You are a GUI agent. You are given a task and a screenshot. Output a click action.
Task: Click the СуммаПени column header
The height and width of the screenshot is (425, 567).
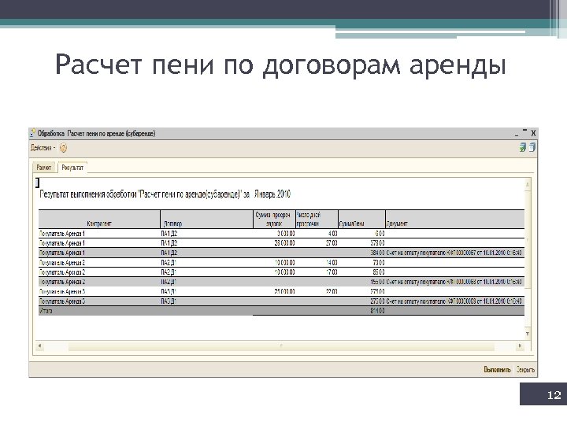click(x=362, y=220)
